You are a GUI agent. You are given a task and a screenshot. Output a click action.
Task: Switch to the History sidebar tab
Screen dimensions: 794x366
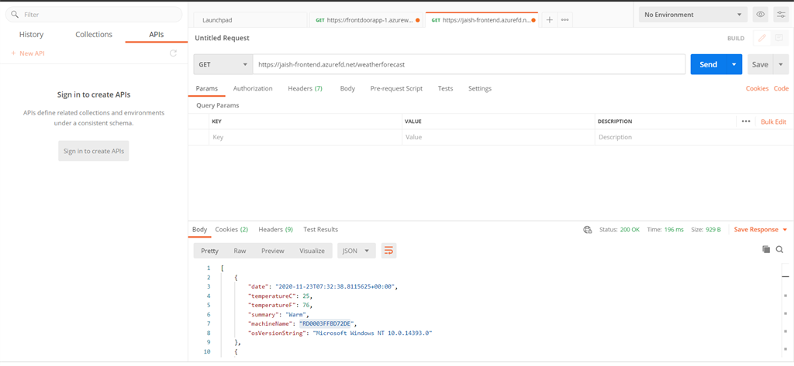(x=31, y=35)
